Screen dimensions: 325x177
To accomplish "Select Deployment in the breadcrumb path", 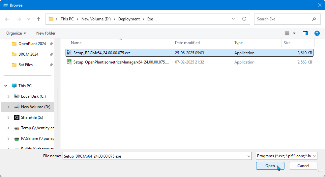I will click(129, 19).
